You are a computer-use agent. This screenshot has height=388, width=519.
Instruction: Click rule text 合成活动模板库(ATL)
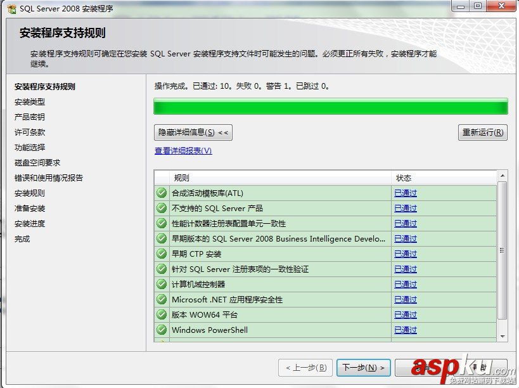[x=207, y=193]
